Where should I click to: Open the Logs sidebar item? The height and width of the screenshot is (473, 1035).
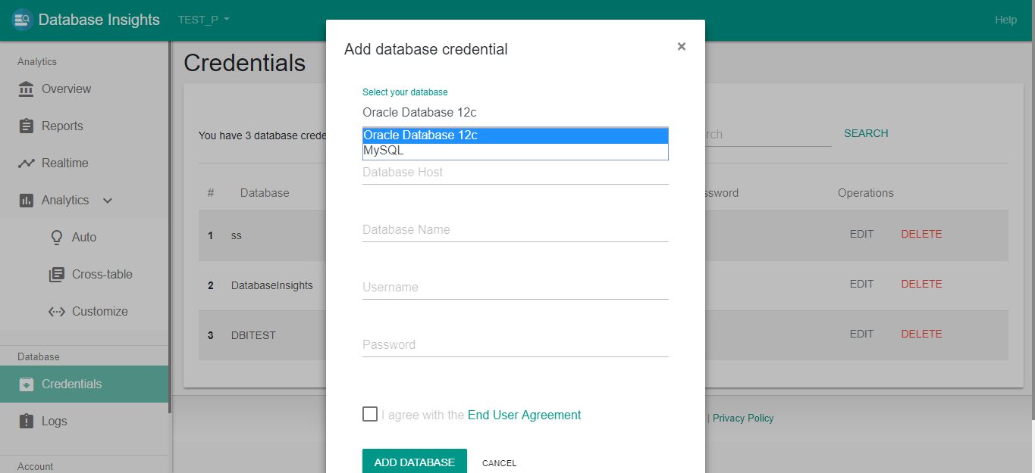point(83,422)
